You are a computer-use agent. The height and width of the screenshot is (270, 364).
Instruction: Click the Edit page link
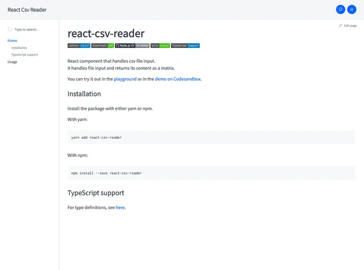click(348, 26)
